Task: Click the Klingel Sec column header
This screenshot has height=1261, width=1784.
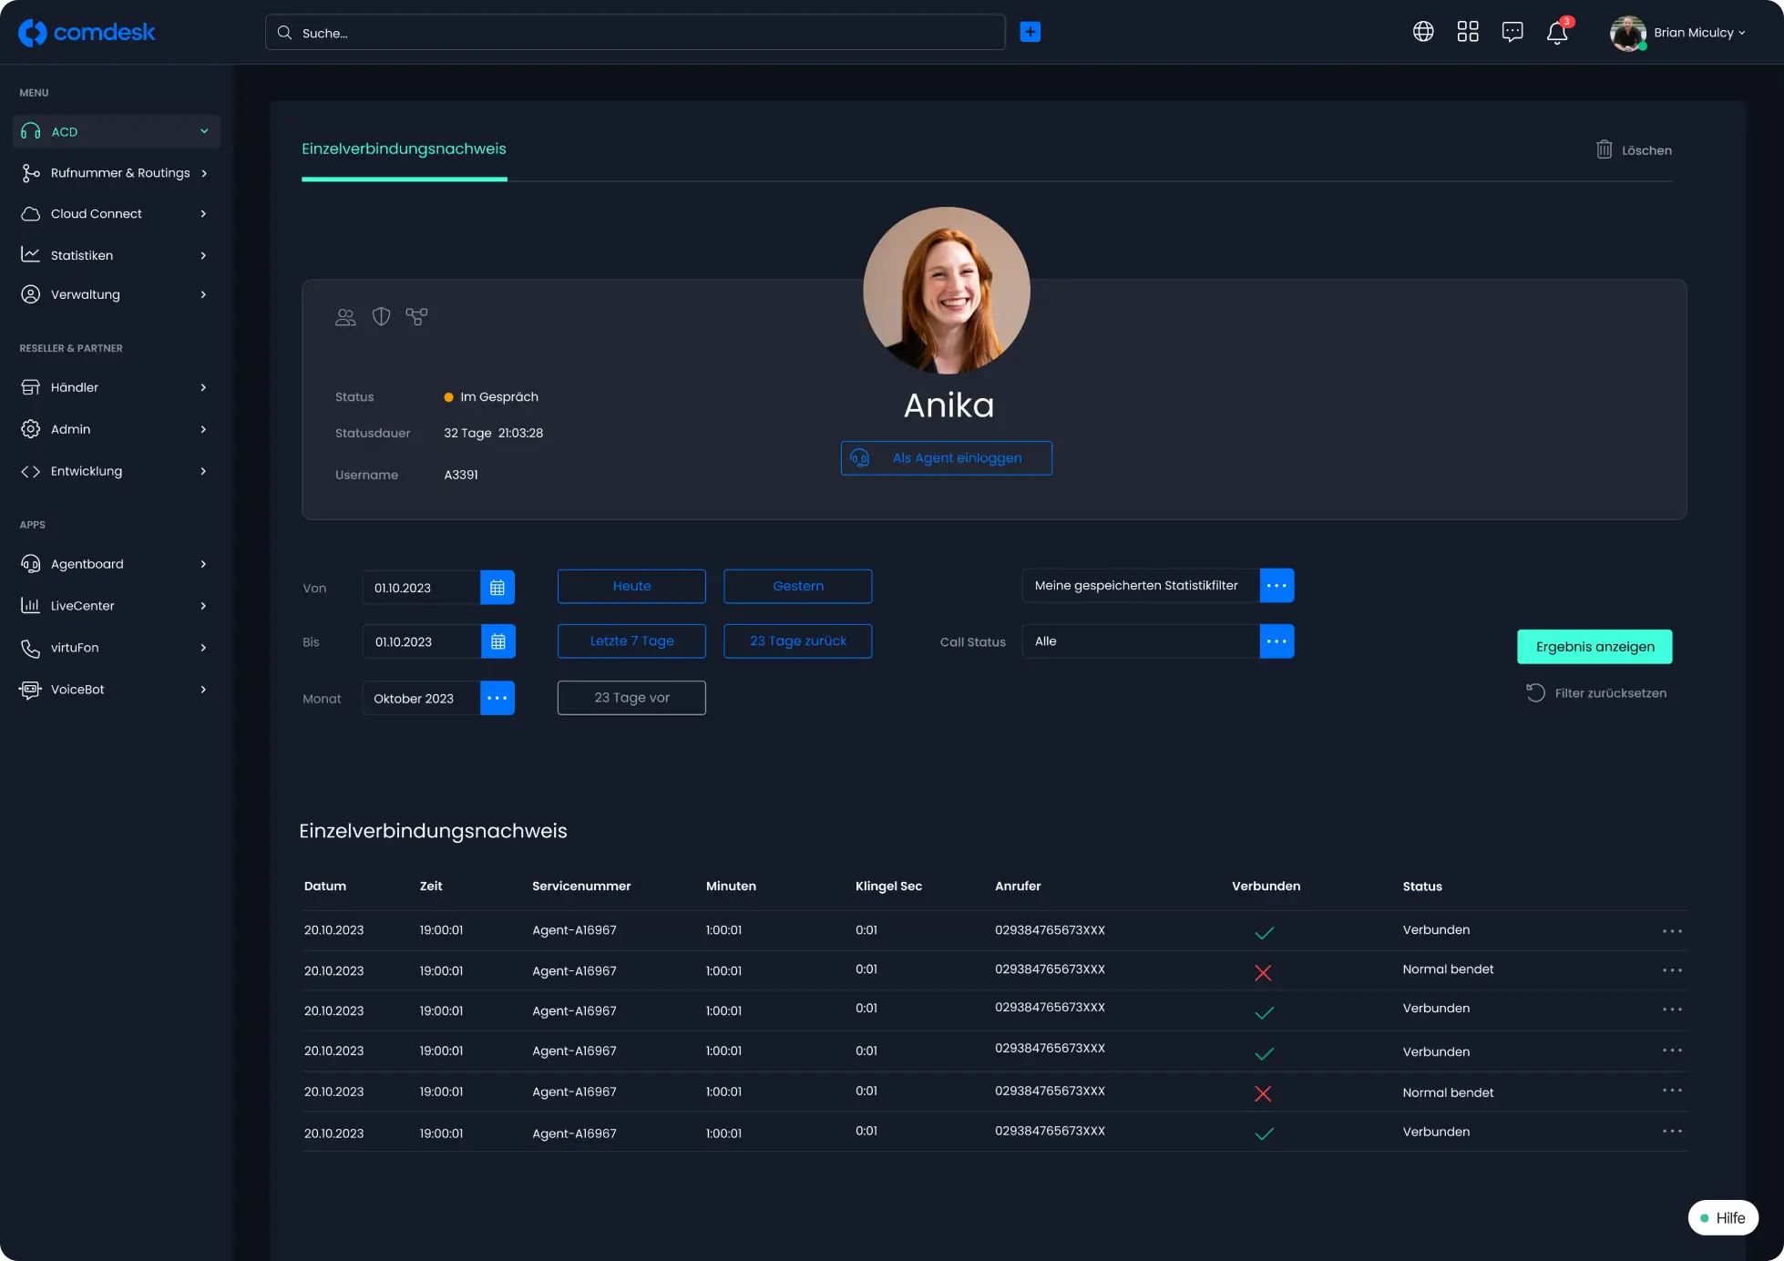Action: tap(888, 886)
